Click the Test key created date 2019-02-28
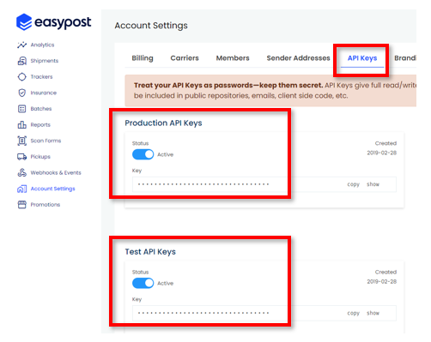This screenshot has width=431, height=342. [382, 281]
